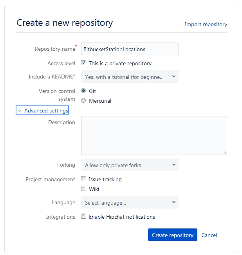Click the Forking dropdown arrow icon
Screen dimensions: 242x255
173,165
